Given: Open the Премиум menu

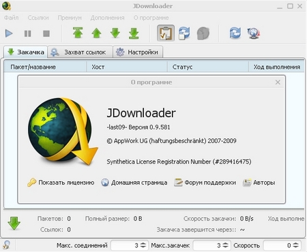Looking at the screenshot, I should click(70, 18).
